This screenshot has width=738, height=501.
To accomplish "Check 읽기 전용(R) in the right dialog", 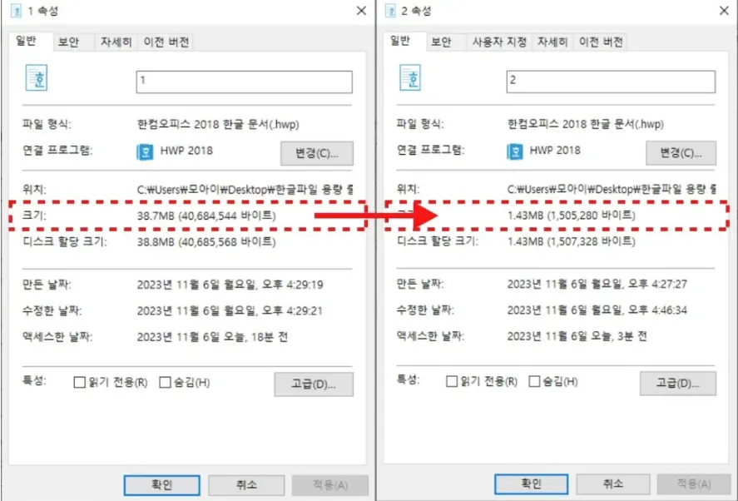I will [x=451, y=381].
